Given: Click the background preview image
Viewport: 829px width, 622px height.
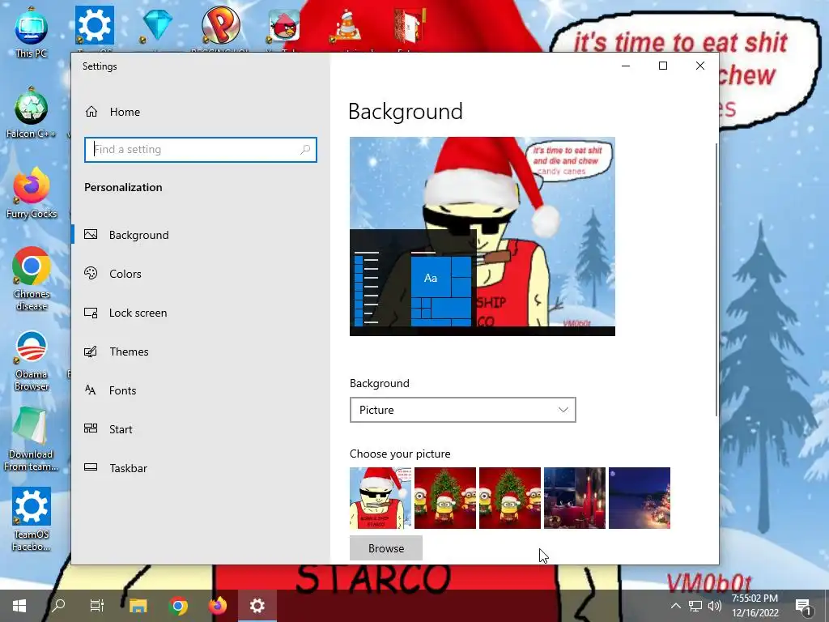Looking at the screenshot, I should pyautogui.click(x=483, y=236).
